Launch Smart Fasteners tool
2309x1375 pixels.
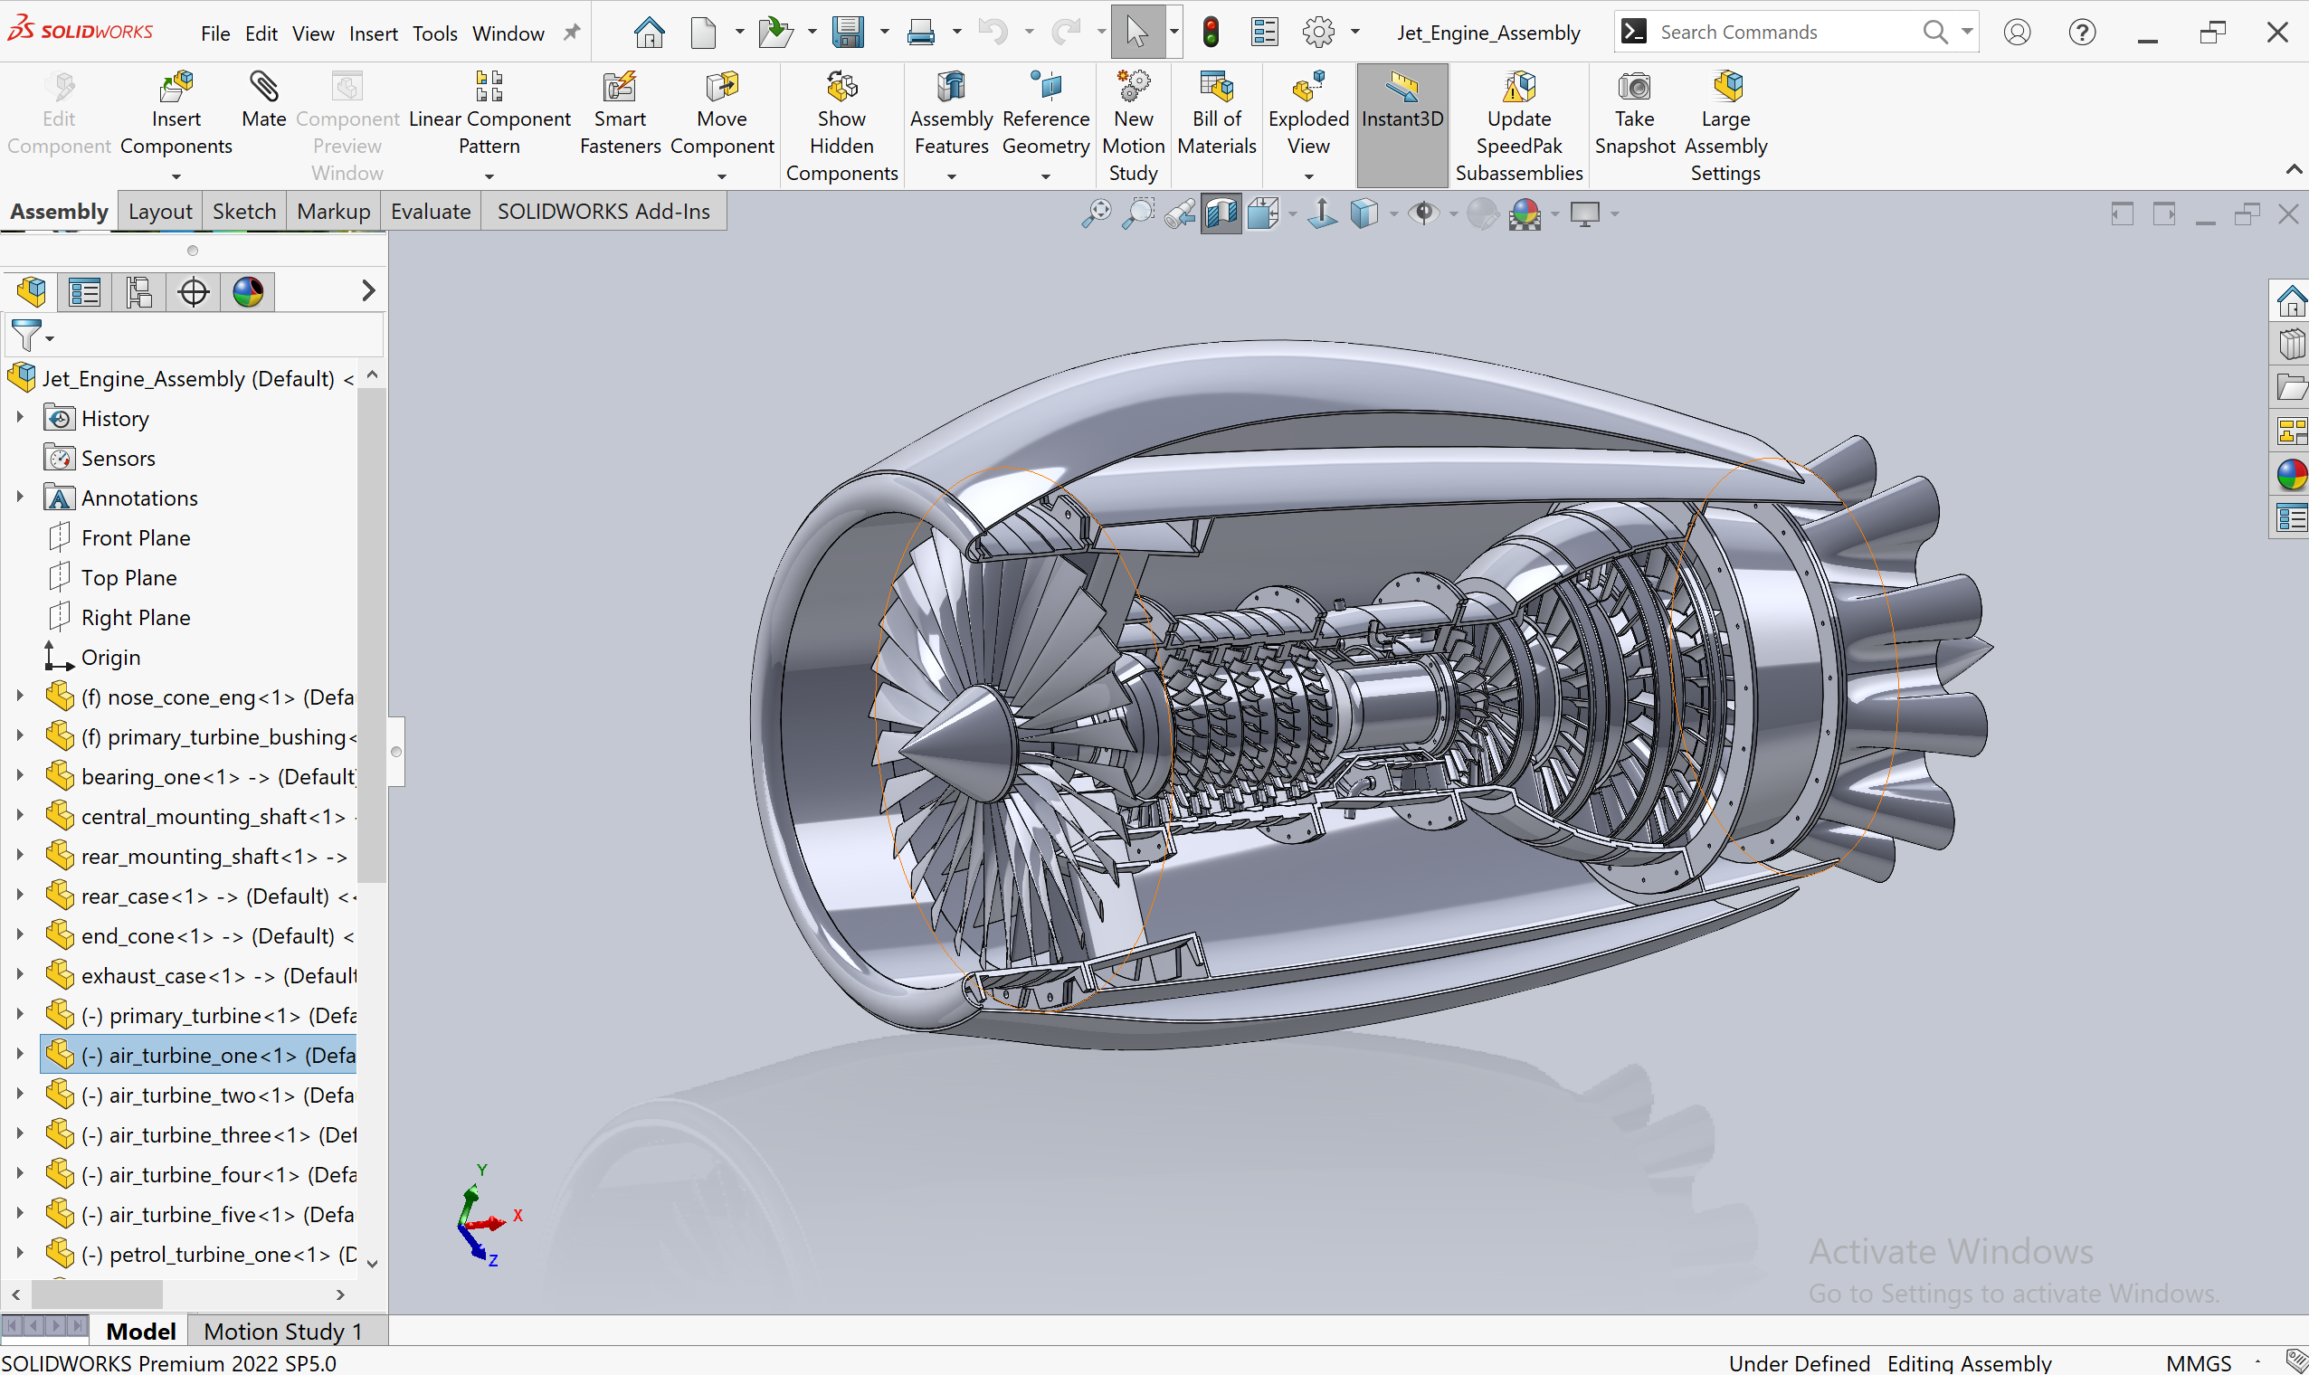pyautogui.click(x=620, y=87)
